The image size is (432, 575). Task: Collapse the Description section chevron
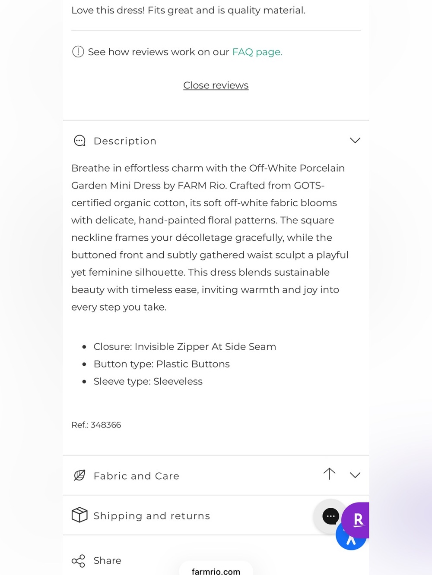click(355, 141)
